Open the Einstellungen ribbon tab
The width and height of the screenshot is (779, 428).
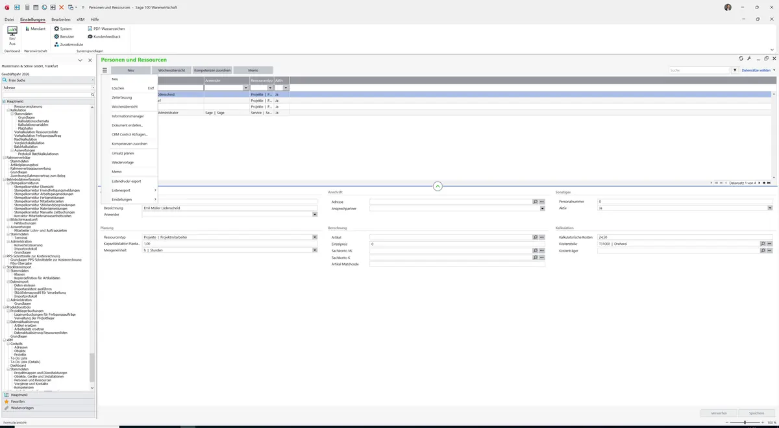(32, 19)
